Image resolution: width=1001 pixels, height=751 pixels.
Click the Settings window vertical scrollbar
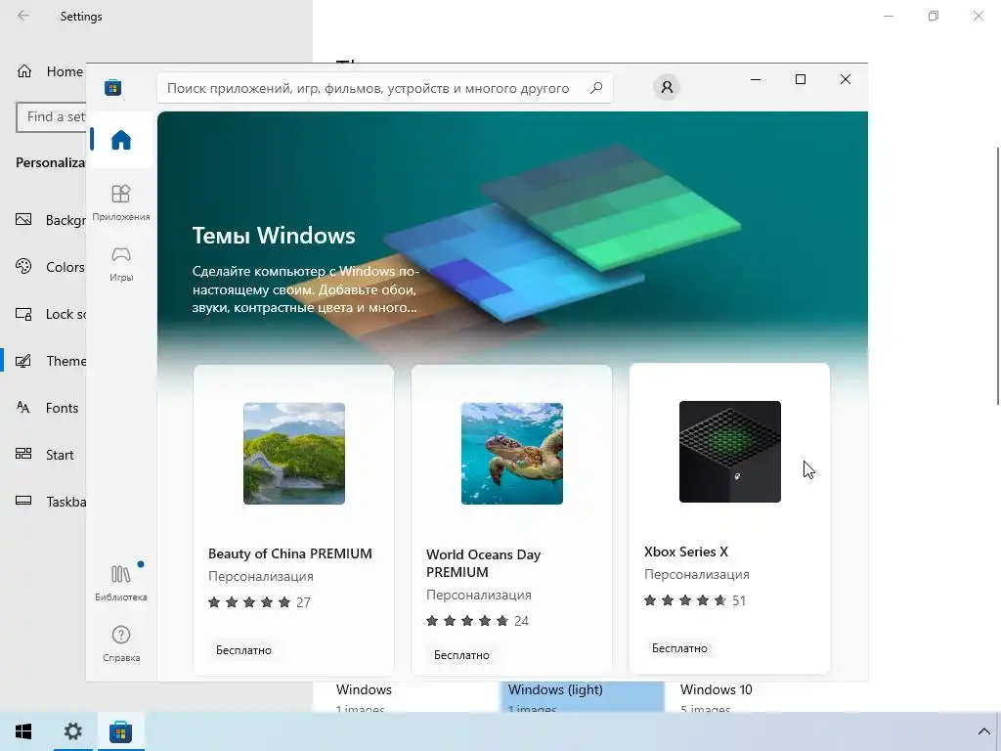(998, 275)
